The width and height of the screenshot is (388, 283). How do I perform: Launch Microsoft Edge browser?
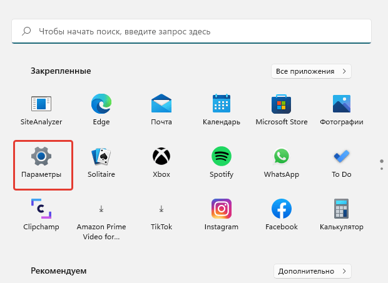tap(101, 110)
